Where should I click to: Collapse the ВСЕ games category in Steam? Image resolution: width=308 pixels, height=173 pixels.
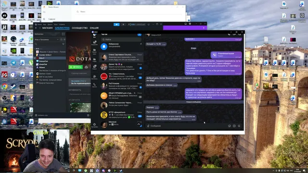35,49
